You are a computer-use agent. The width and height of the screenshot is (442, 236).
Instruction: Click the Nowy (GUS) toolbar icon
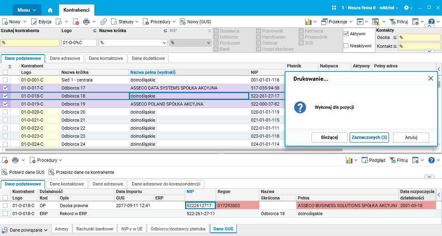183,22
